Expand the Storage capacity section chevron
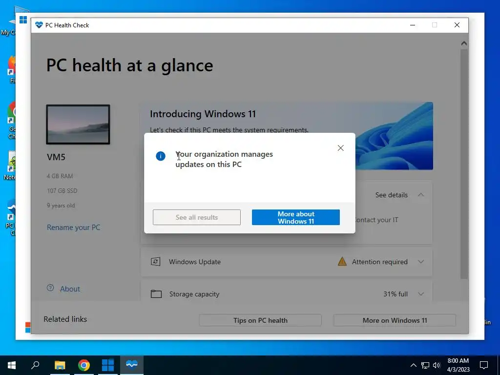The width and height of the screenshot is (500, 375). tap(421, 294)
